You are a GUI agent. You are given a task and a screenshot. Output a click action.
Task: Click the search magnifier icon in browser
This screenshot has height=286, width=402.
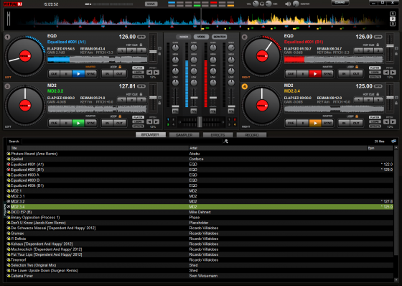tap(225, 141)
